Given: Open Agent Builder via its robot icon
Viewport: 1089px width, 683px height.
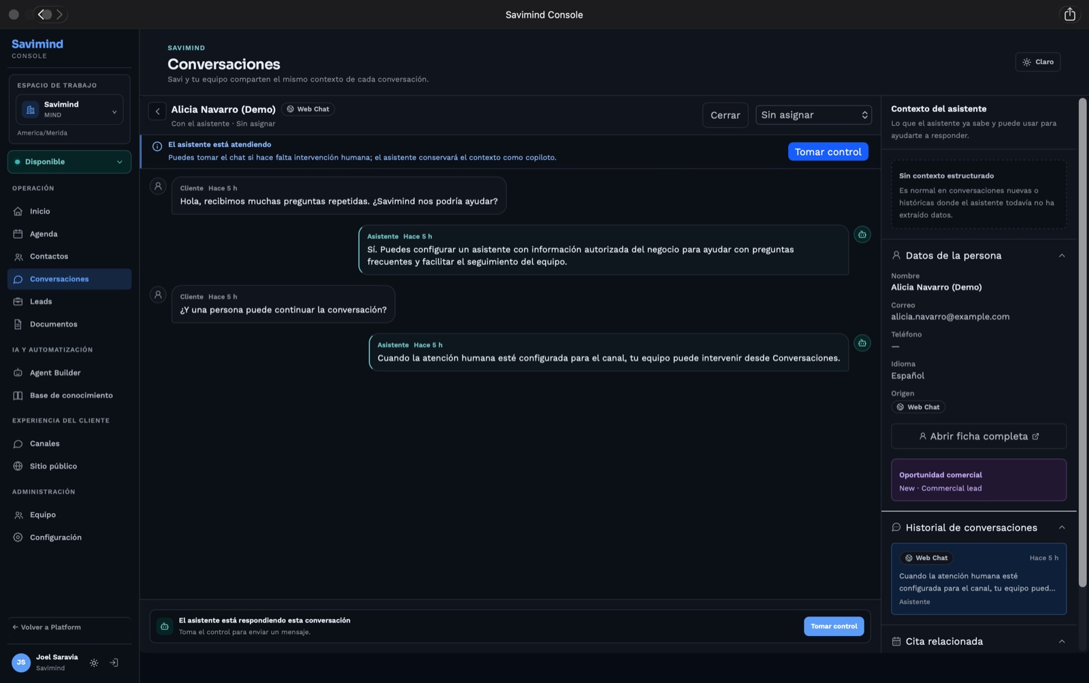Looking at the screenshot, I should pyautogui.click(x=18, y=373).
